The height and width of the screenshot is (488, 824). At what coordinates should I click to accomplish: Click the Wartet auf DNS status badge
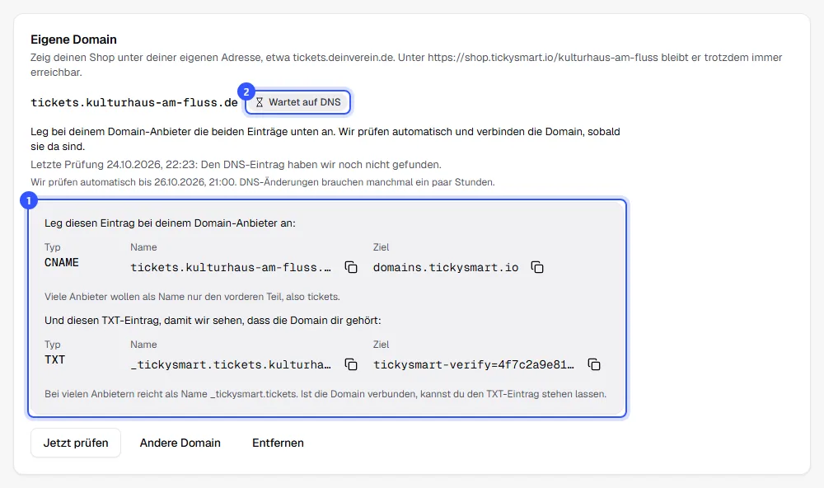coord(298,102)
